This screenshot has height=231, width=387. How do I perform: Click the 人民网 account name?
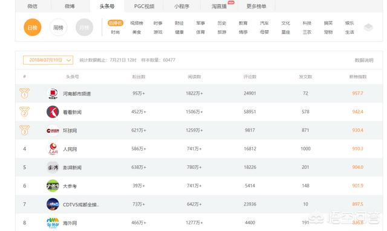[x=70, y=149]
